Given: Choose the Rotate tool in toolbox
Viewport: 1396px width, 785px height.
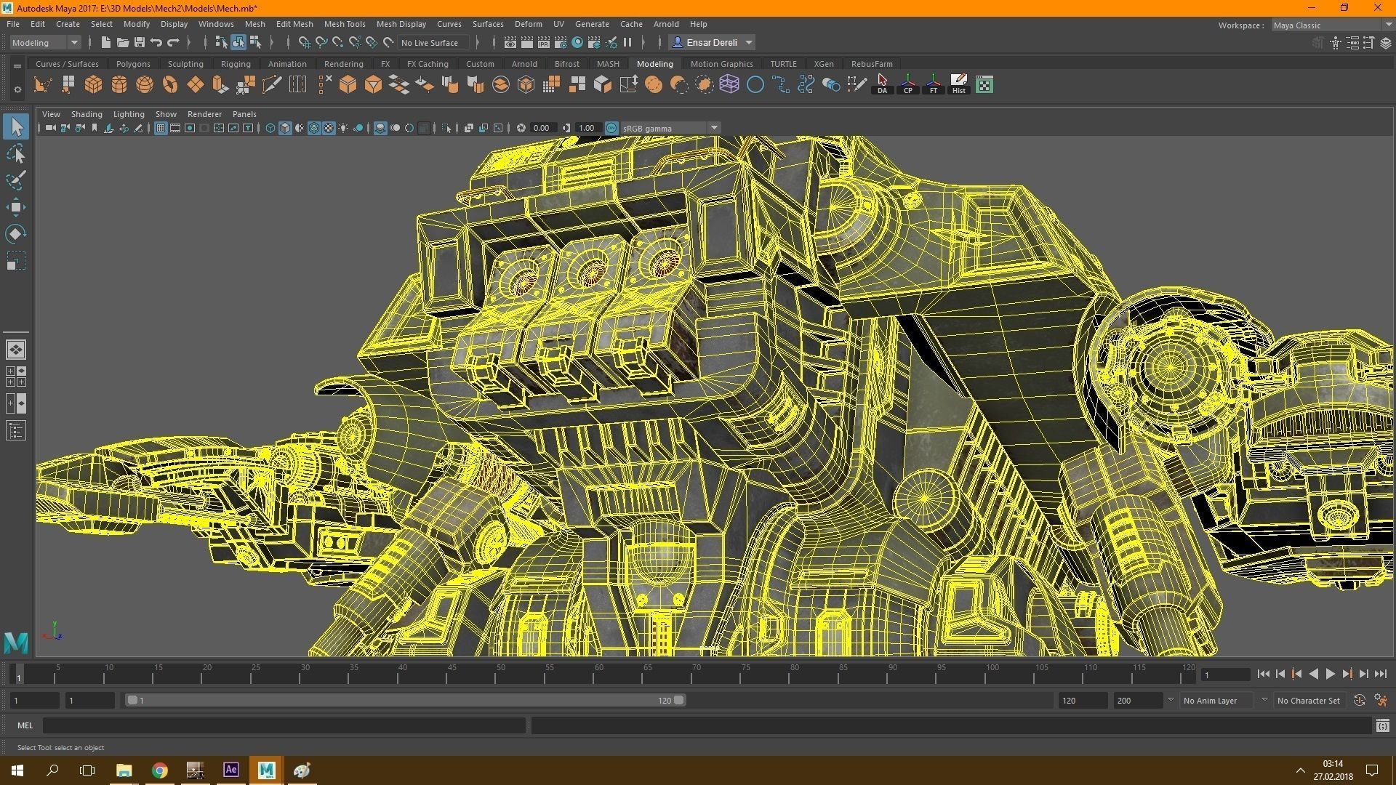Looking at the screenshot, I should tap(16, 233).
